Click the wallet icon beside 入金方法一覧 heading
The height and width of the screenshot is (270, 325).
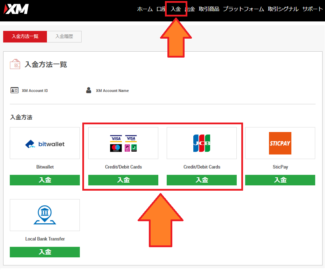coord(15,64)
